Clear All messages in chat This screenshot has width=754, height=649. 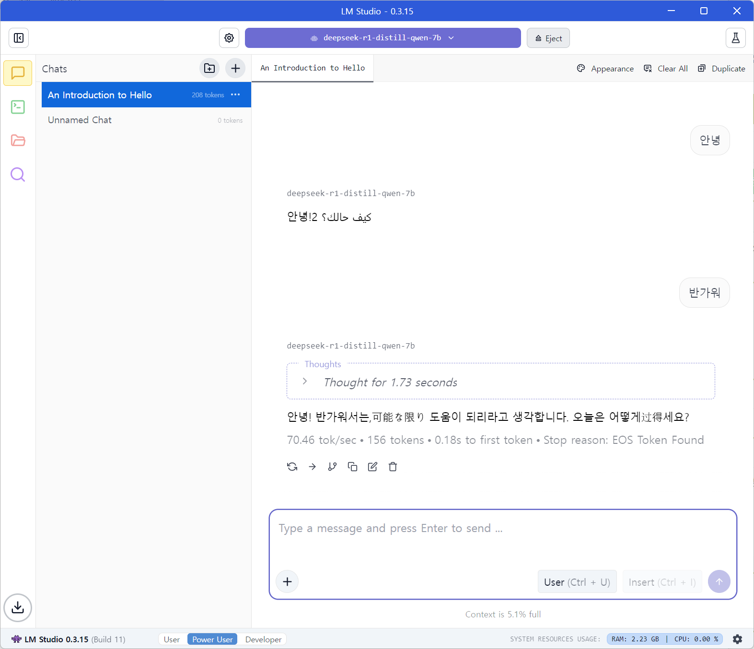666,69
